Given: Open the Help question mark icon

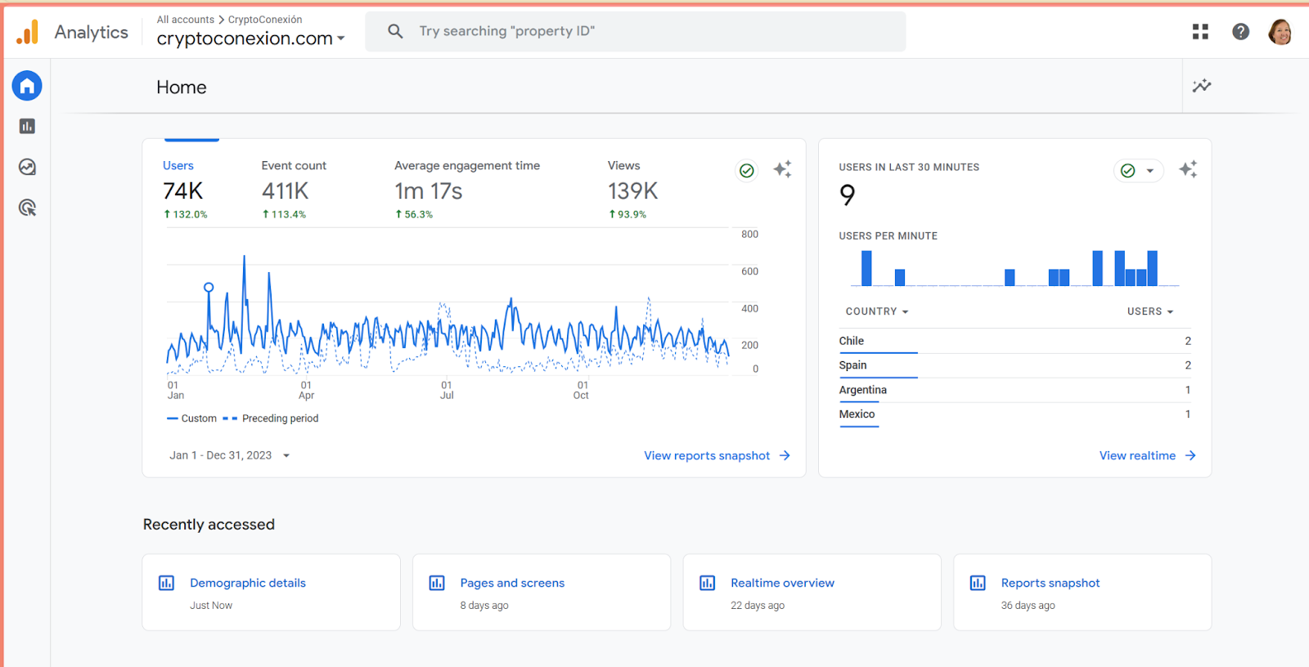Looking at the screenshot, I should [x=1241, y=31].
